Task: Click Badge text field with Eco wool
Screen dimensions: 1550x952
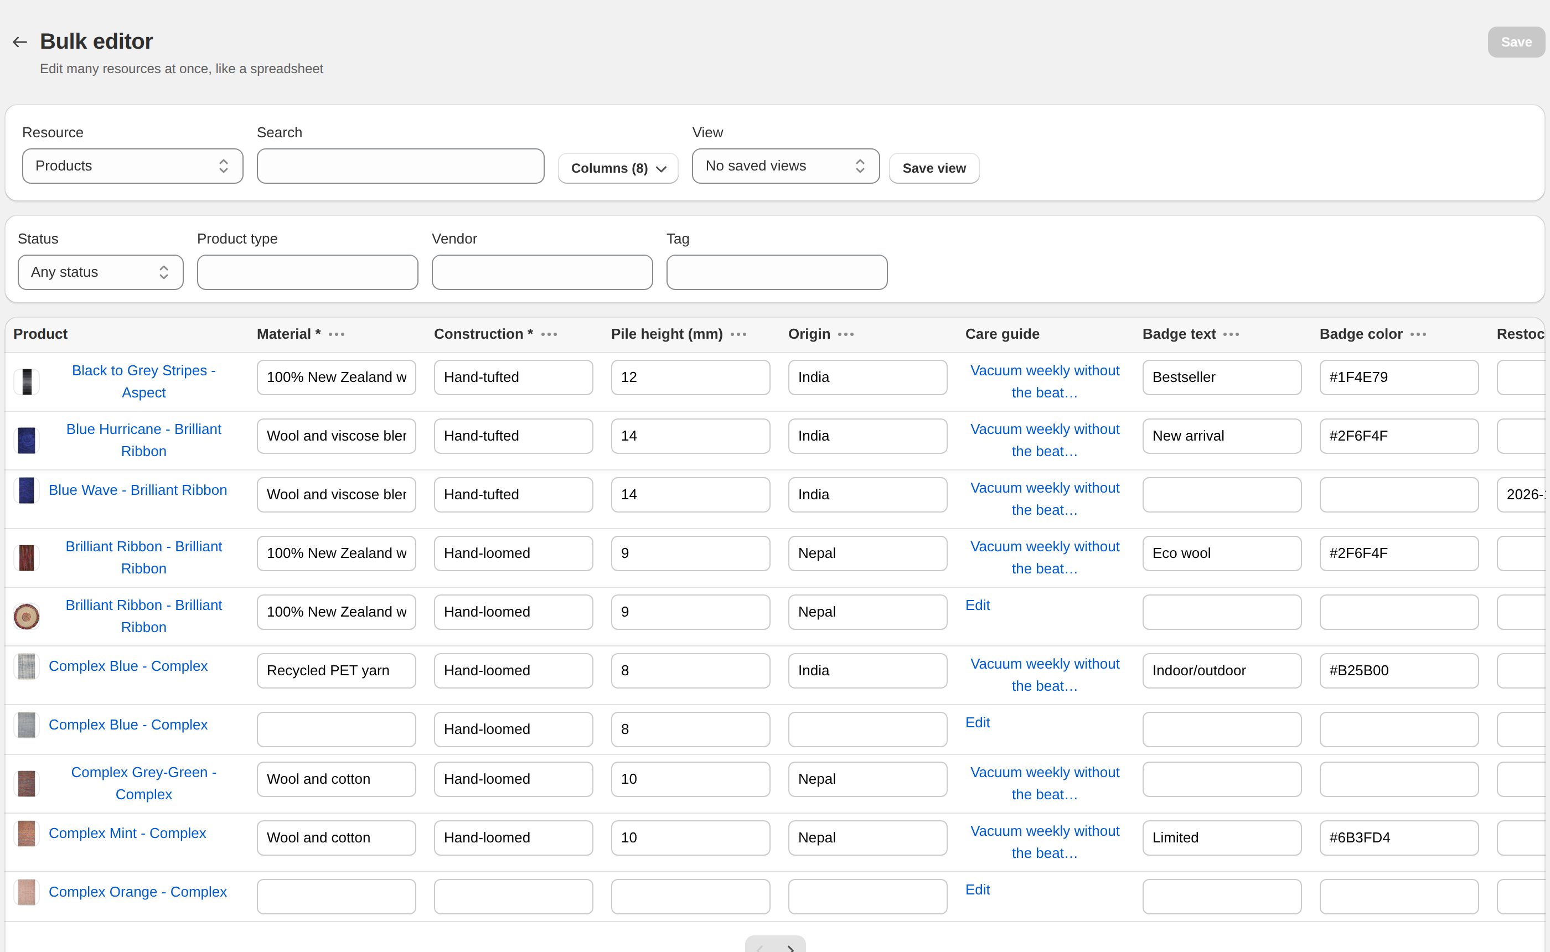Action: coord(1222,553)
